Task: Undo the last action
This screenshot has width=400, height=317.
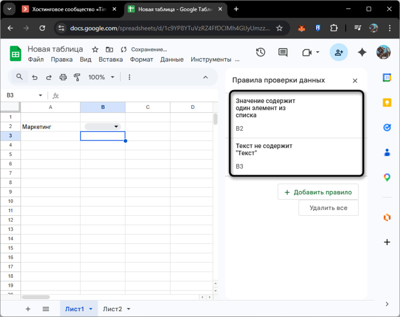Action: [x=35, y=77]
